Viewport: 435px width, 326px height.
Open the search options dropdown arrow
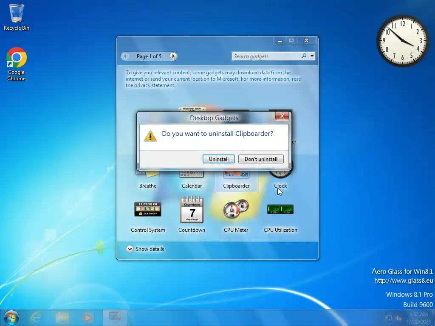312,56
